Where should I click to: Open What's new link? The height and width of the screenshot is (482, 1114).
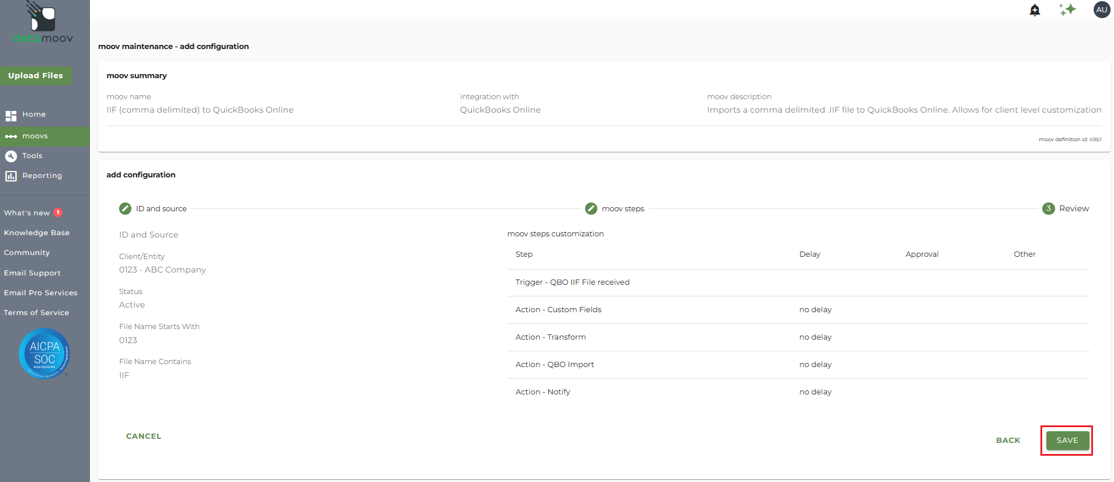pyautogui.click(x=27, y=213)
